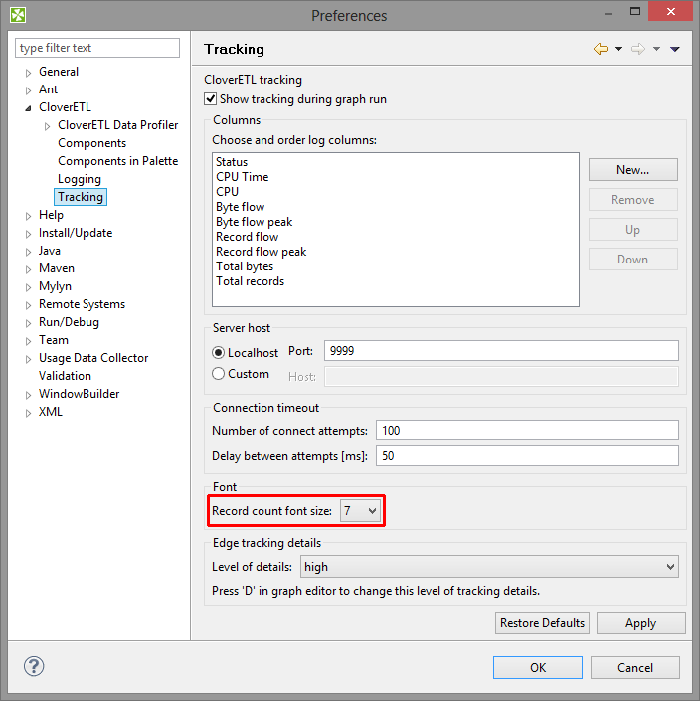Select Total records column entry
Screen dimensions: 700x701
pyautogui.click(x=250, y=281)
